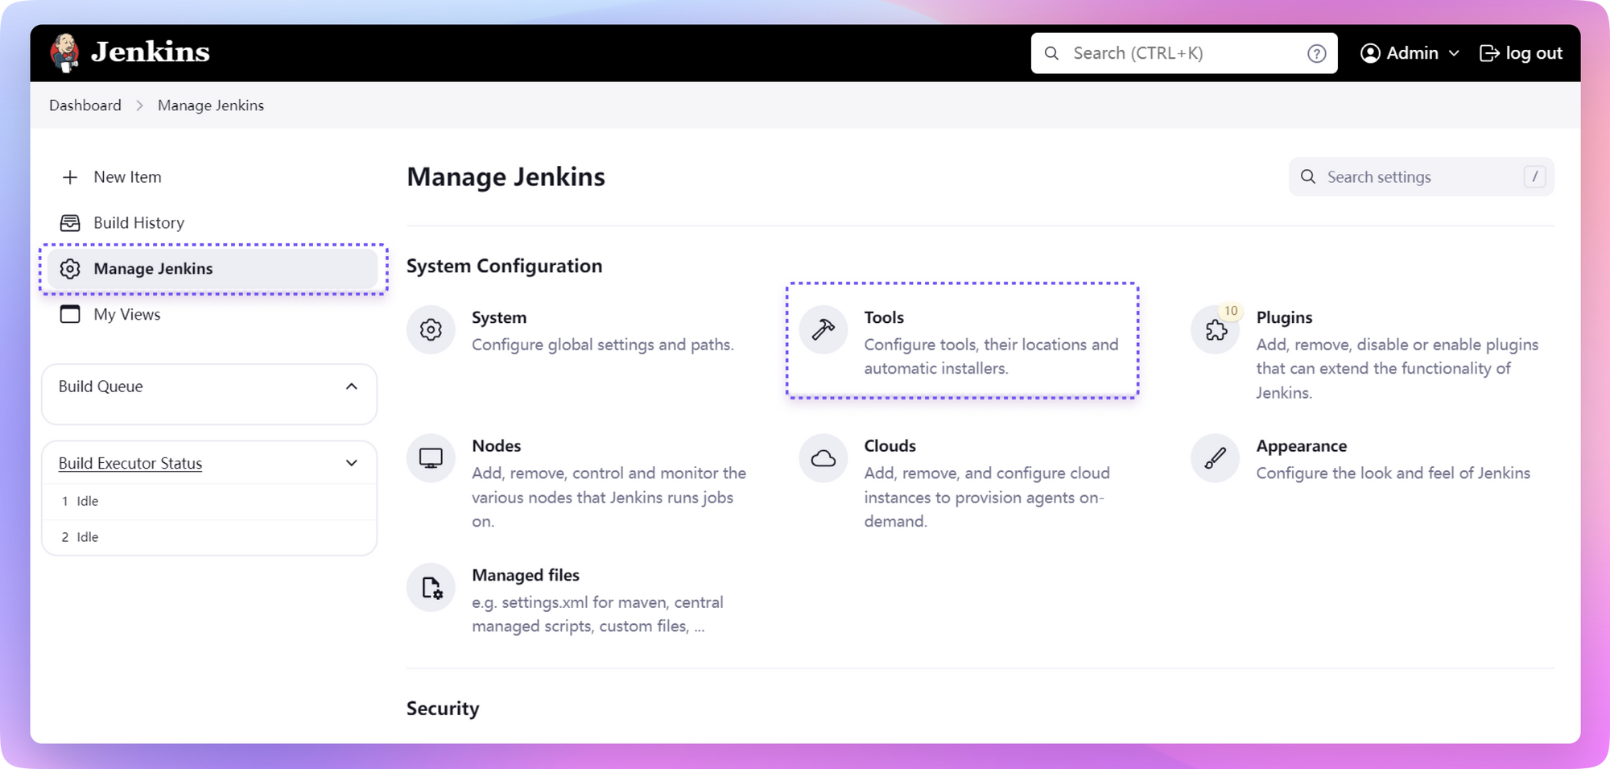This screenshot has height=769, width=1610.
Task: Click the slash shortcut badge in Search settings
Action: pyautogui.click(x=1534, y=176)
